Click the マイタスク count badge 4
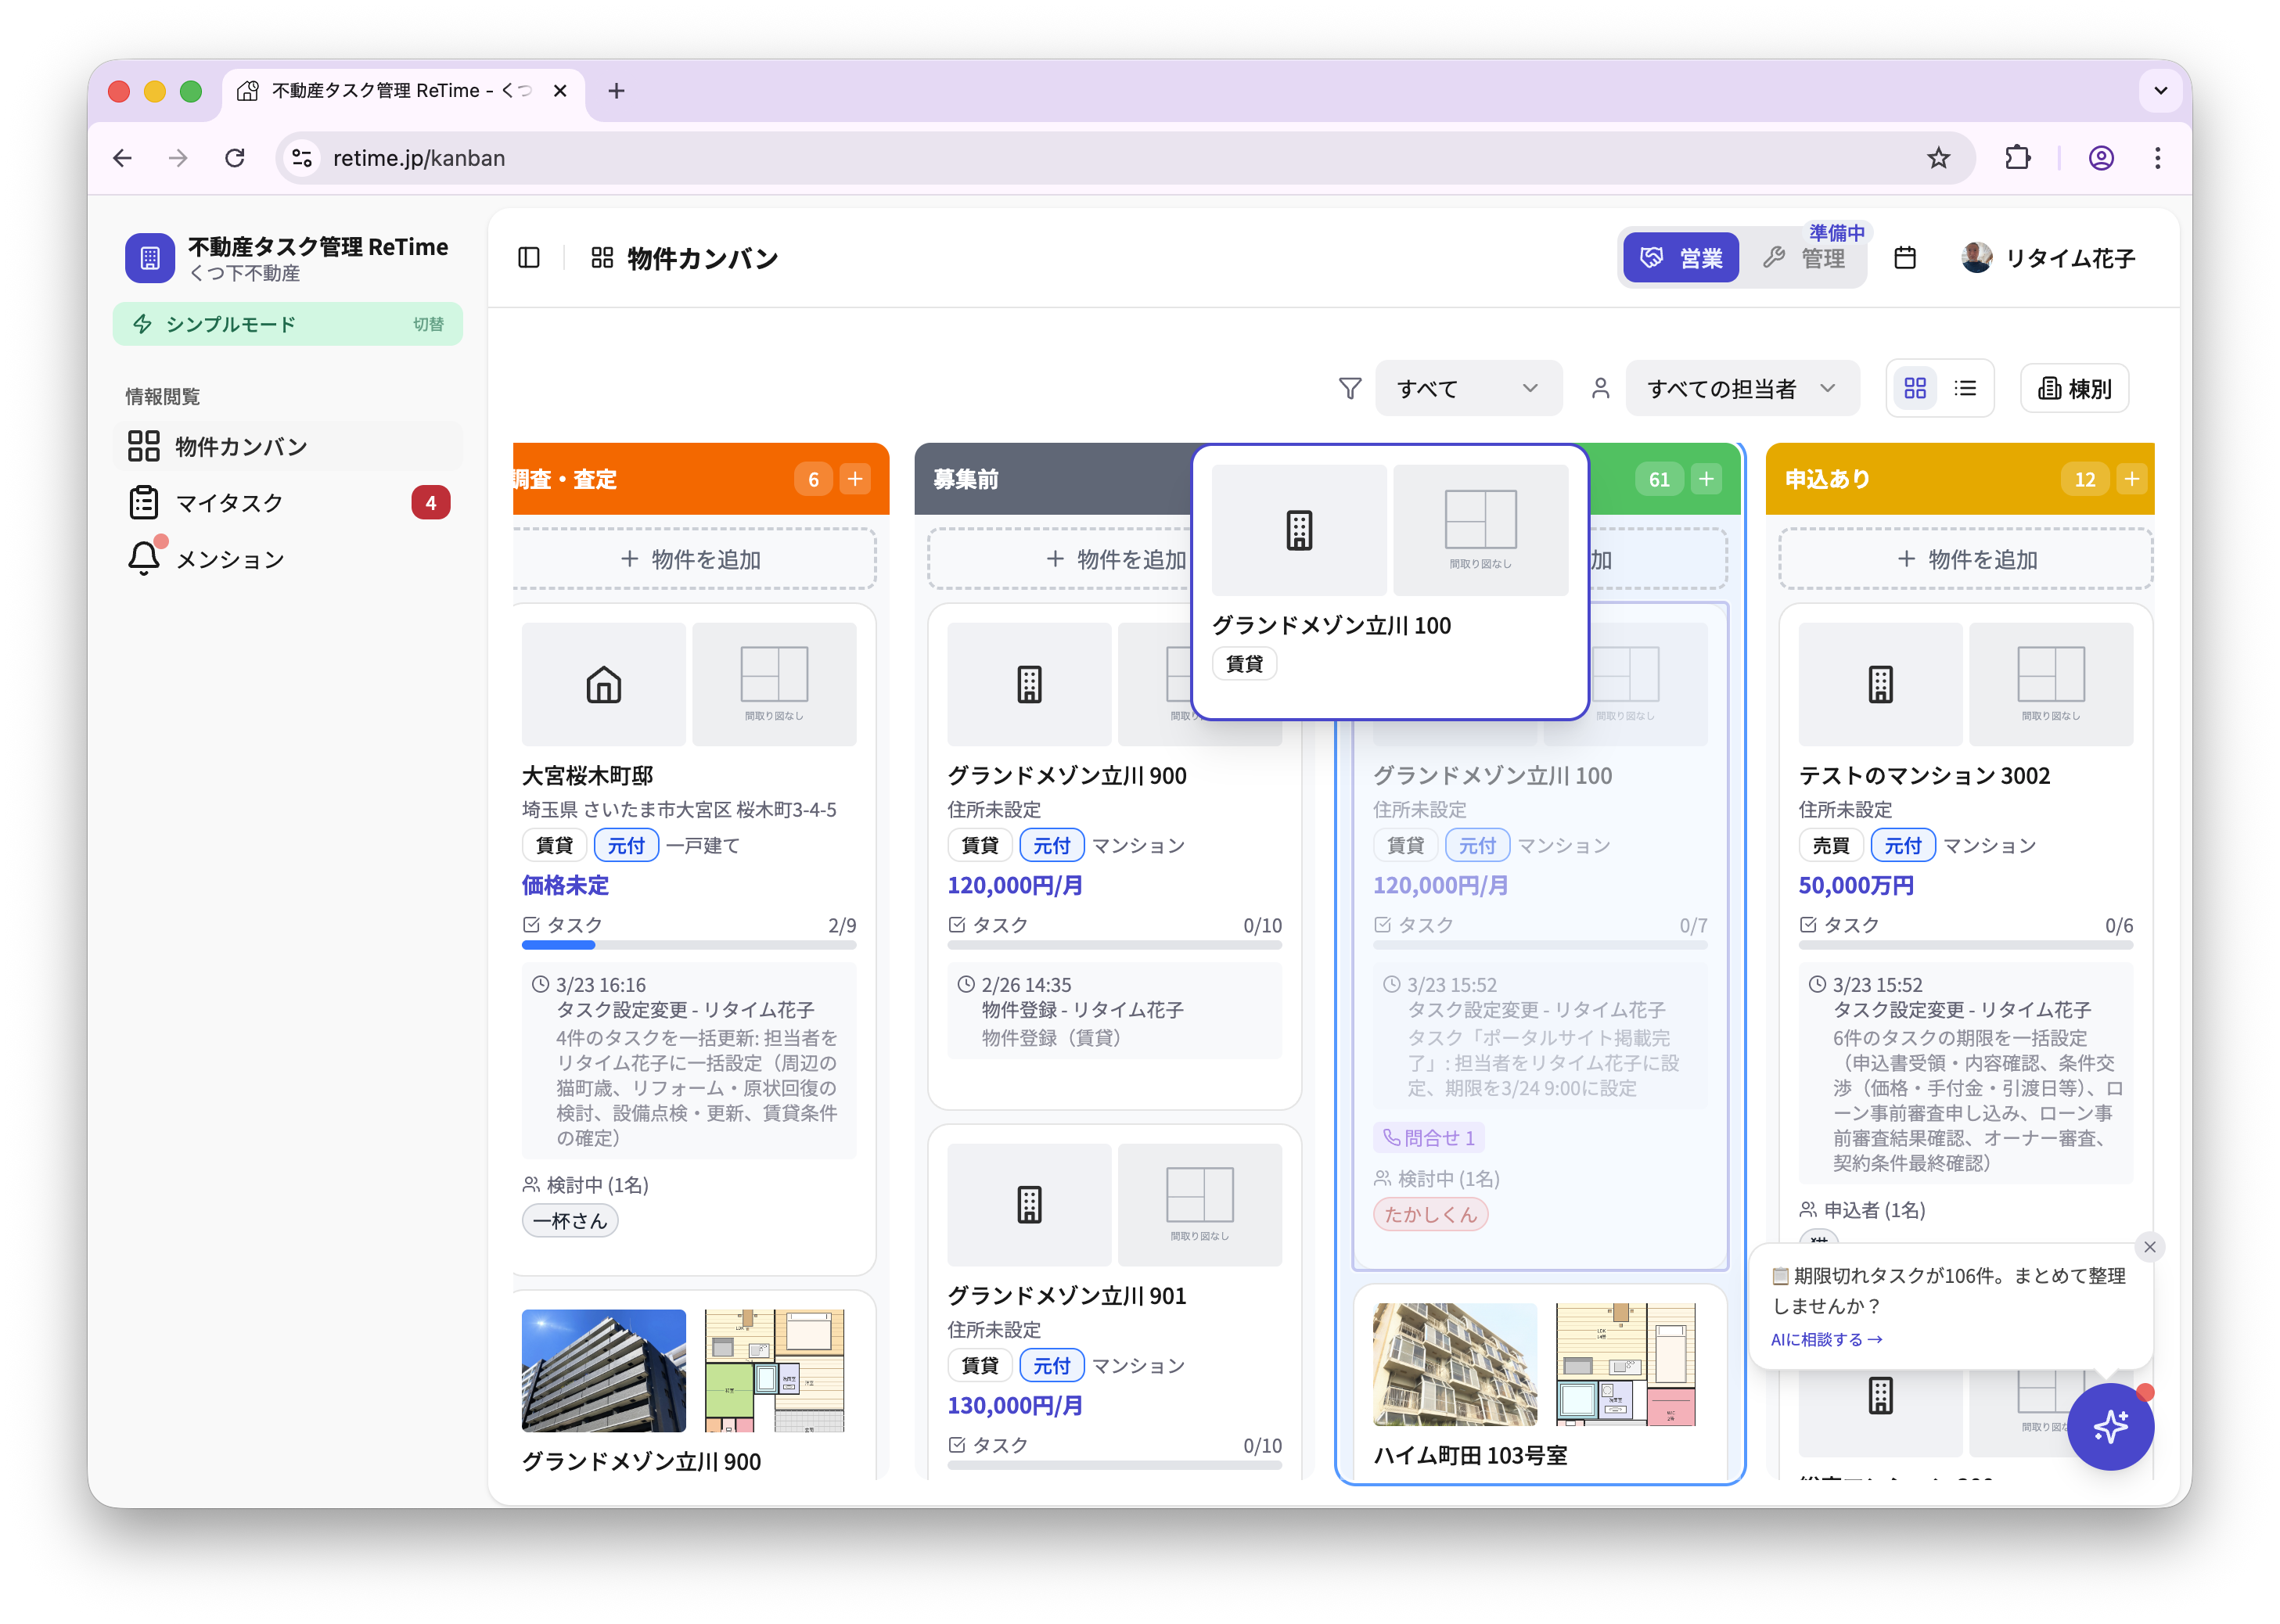Viewport: 2280px width, 1624px height. tap(431, 502)
